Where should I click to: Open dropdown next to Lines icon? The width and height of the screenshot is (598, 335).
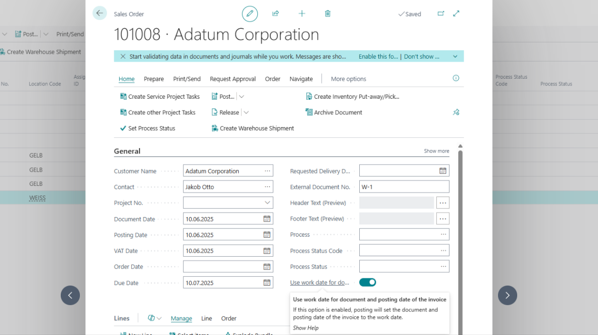pyautogui.click(x=159, y=318)
